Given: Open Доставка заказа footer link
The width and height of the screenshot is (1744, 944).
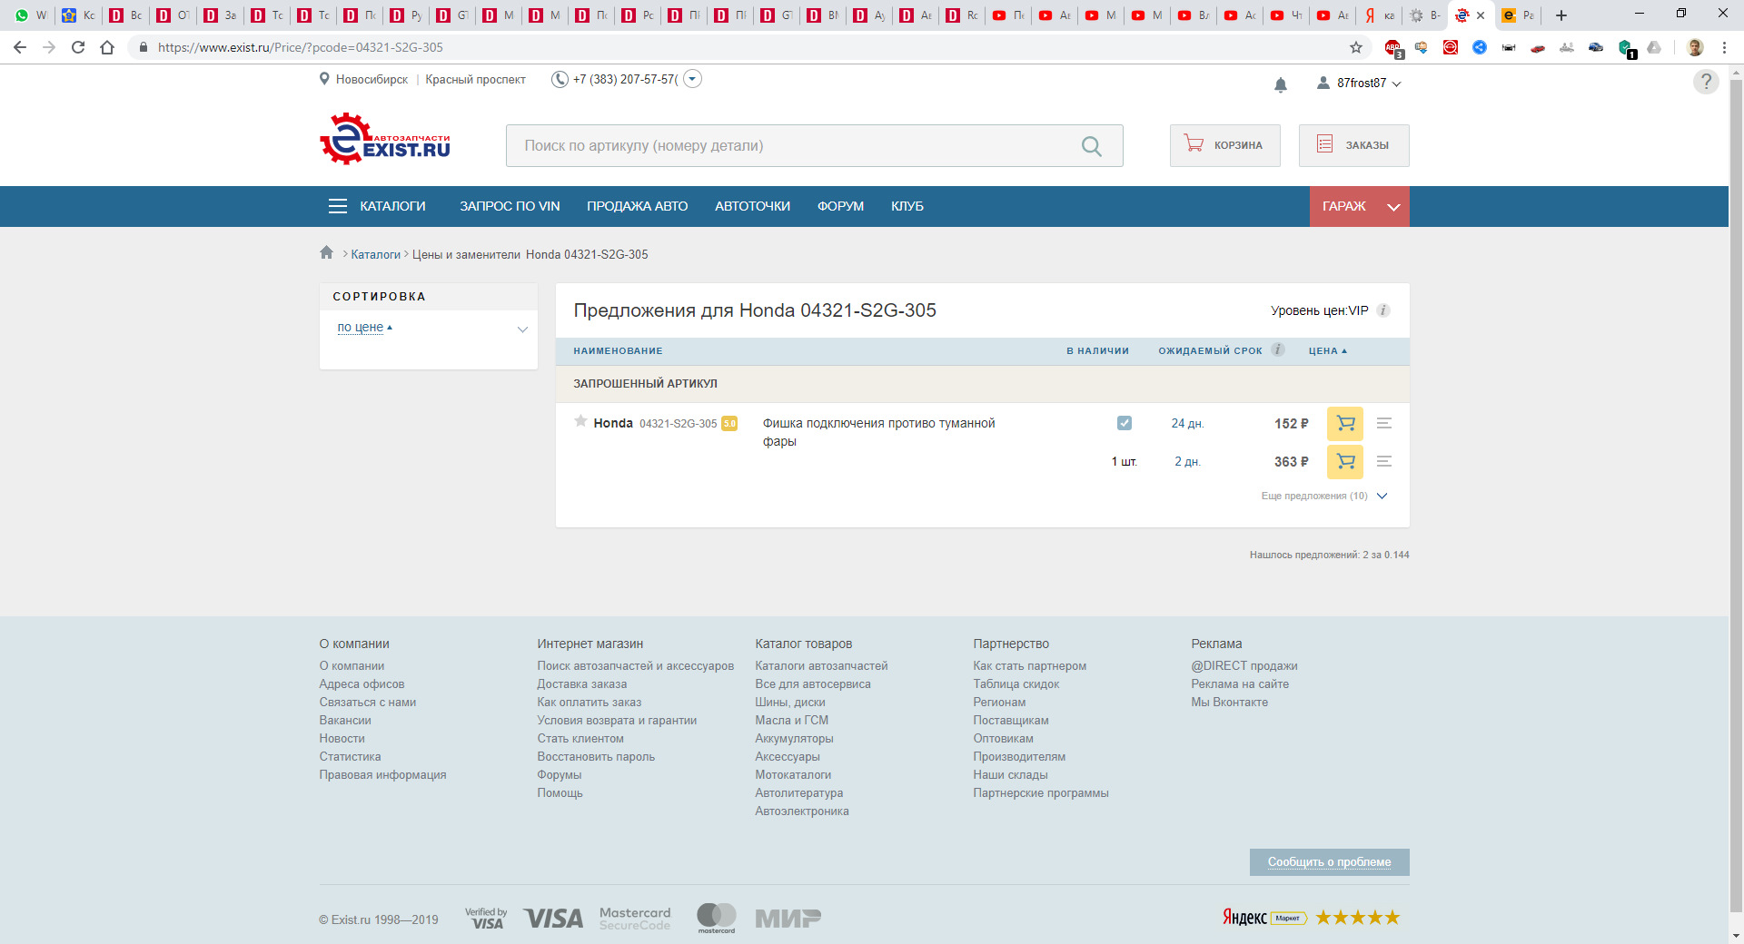Looking at the screenshot, I should (x=581, y=684).
